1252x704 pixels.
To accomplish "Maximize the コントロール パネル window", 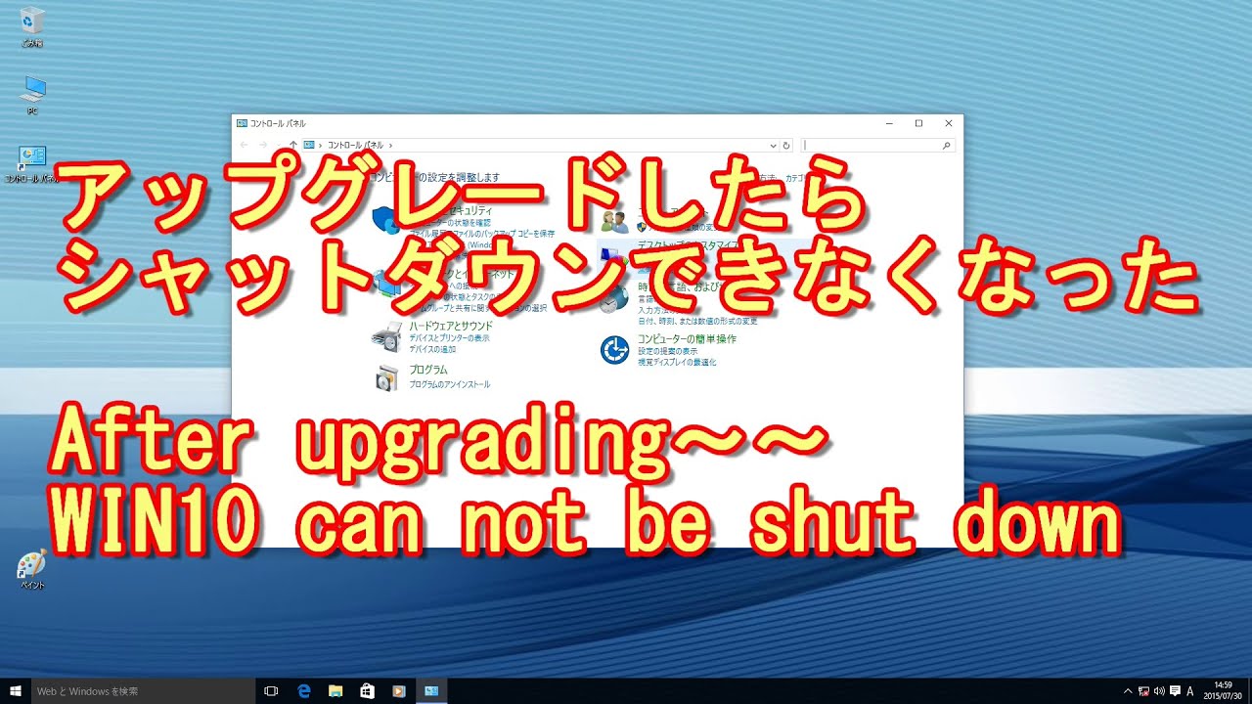I will (918, 123).
